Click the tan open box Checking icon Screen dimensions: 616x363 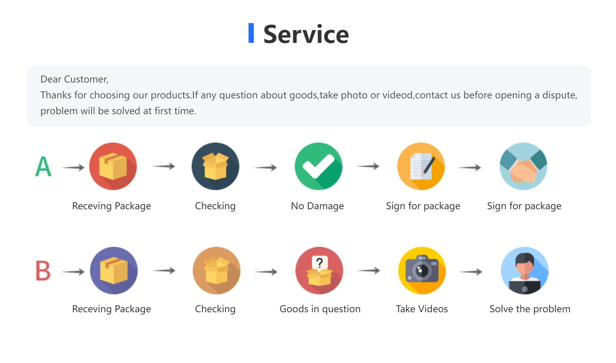(216, 271)
